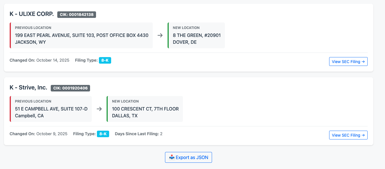This screenshot has height=169, width=385.
Task: Click the arrow between Strive, Inc. location boxes
Action: [x=99, y=109]
